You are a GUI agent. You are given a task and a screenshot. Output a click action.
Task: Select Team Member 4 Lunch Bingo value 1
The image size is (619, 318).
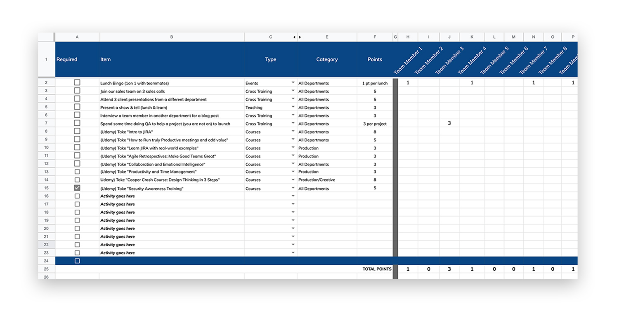click(x=472, y=83)
